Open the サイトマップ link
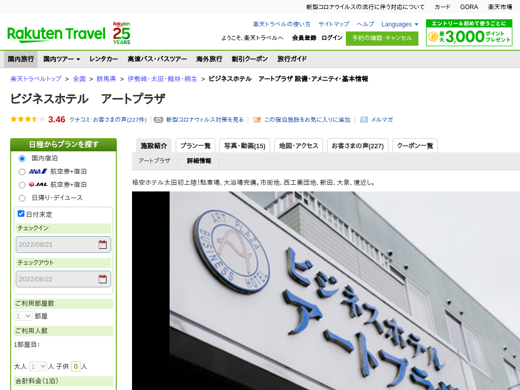Viewport: 520px width, 390px height. (x=334, y=24)
